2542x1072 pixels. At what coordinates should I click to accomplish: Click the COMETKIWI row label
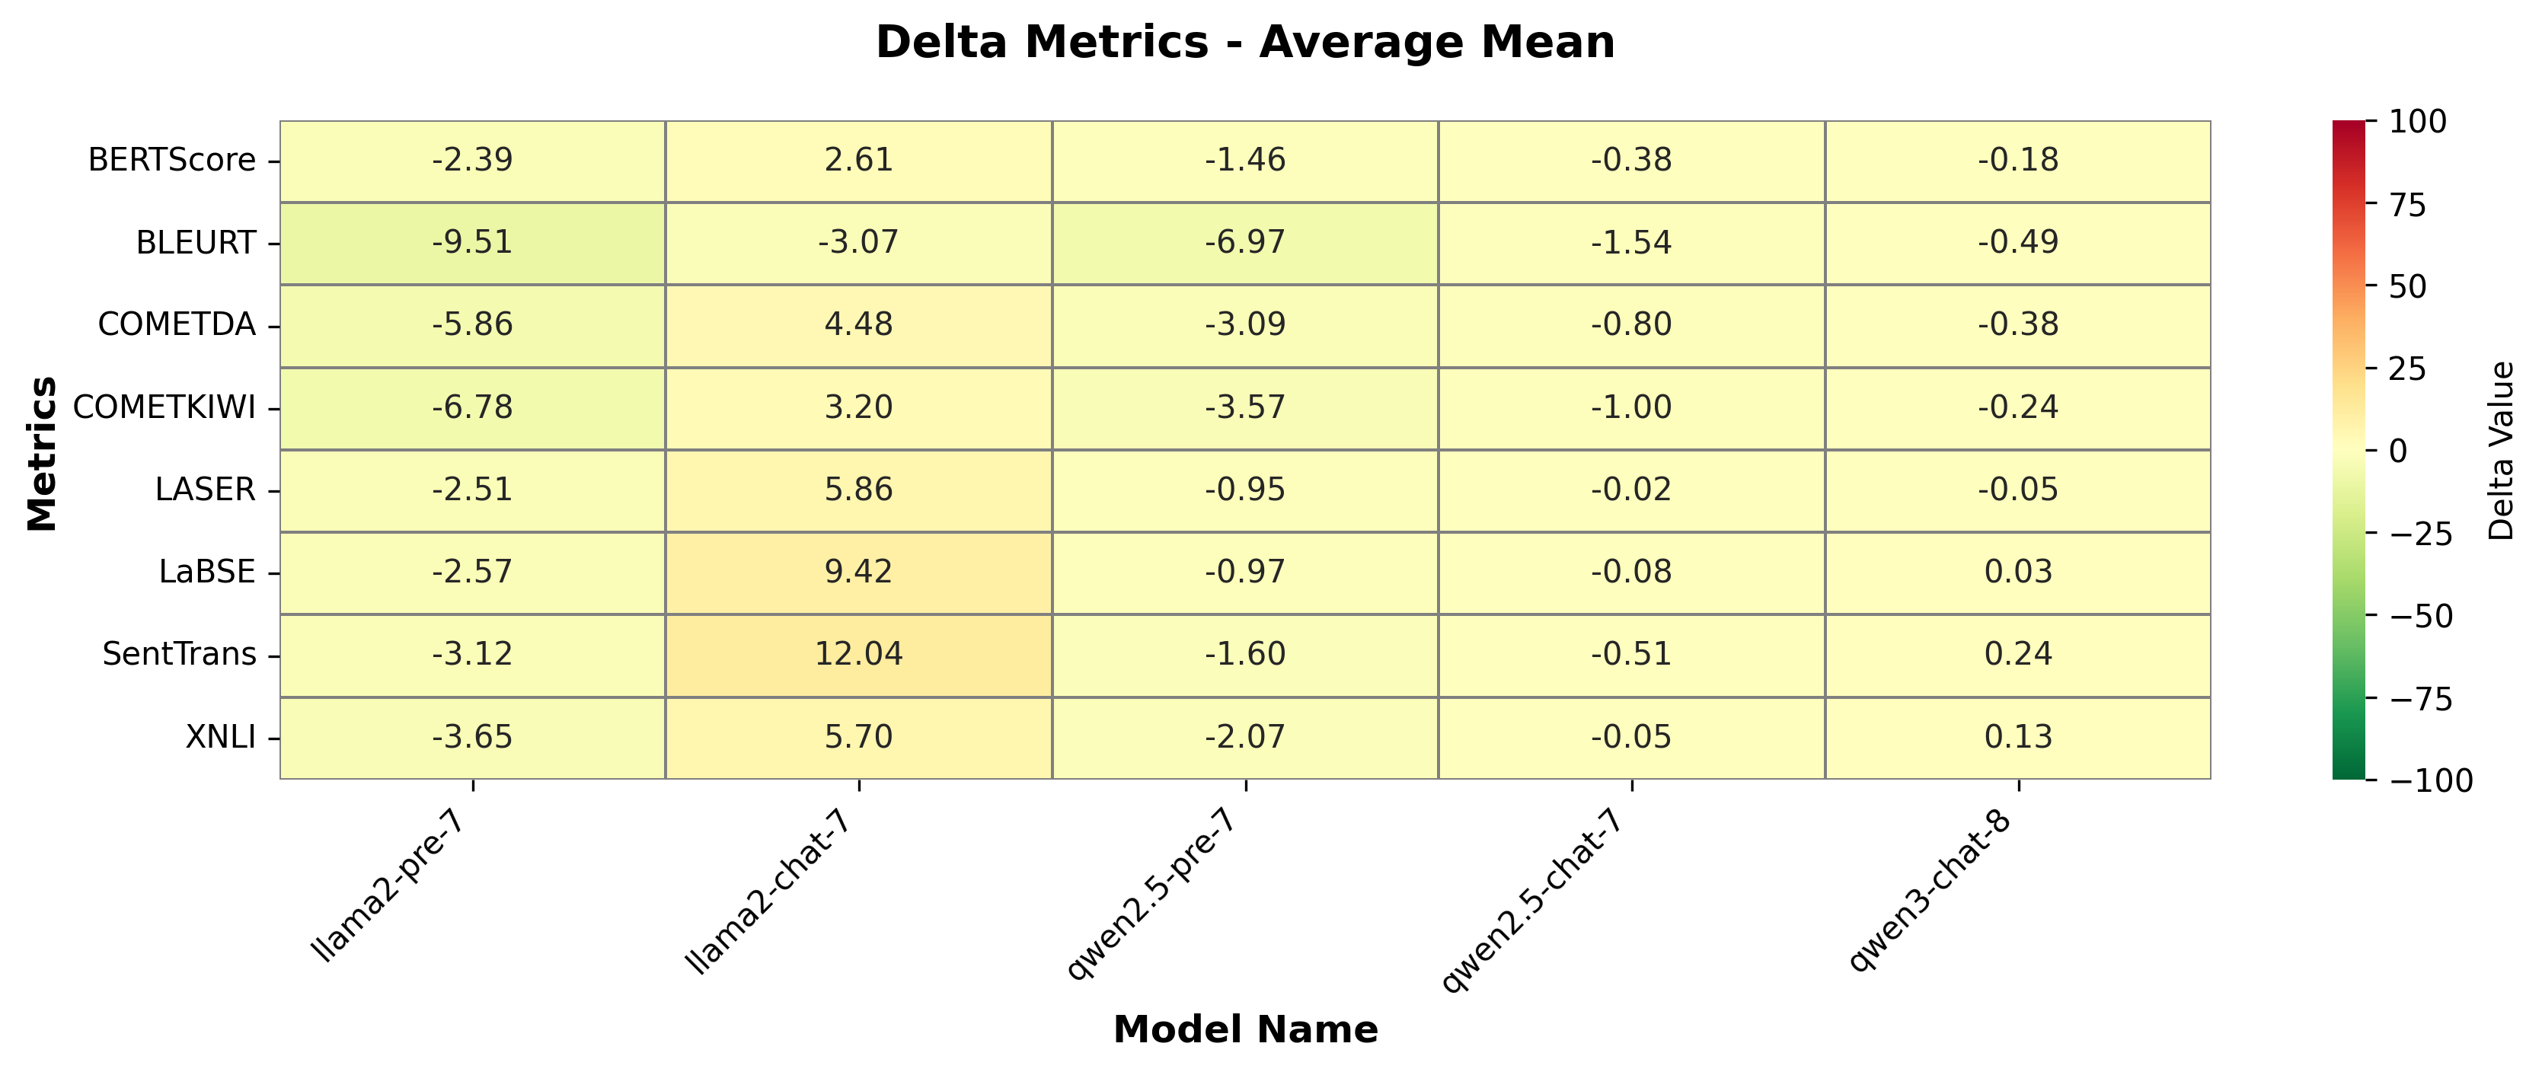pos(164,407)
